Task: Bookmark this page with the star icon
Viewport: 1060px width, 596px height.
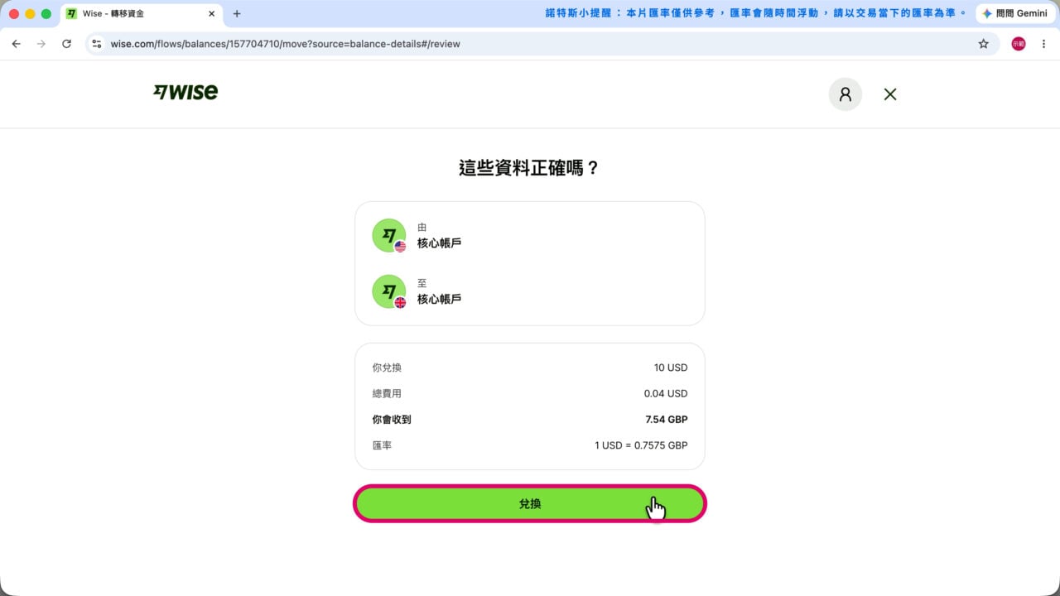Action: point(983,44)
